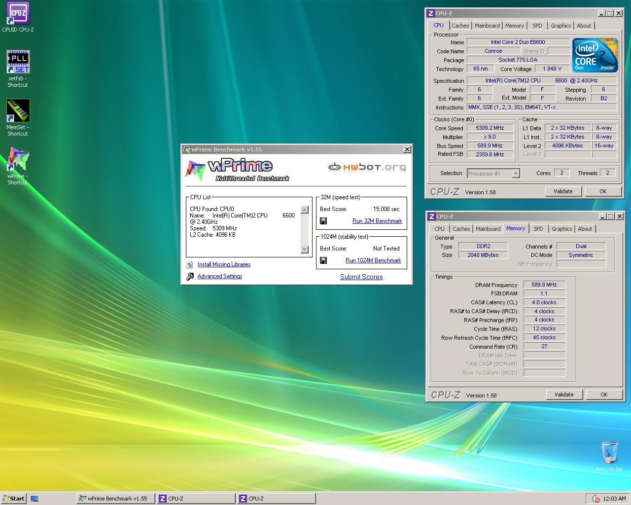Click the Advanced Settings wrench icon
Viewport: 631px width, 505px height.
(190, 277)
